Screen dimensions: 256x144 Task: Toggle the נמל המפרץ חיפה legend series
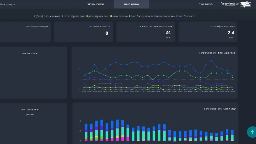(164, 16)
